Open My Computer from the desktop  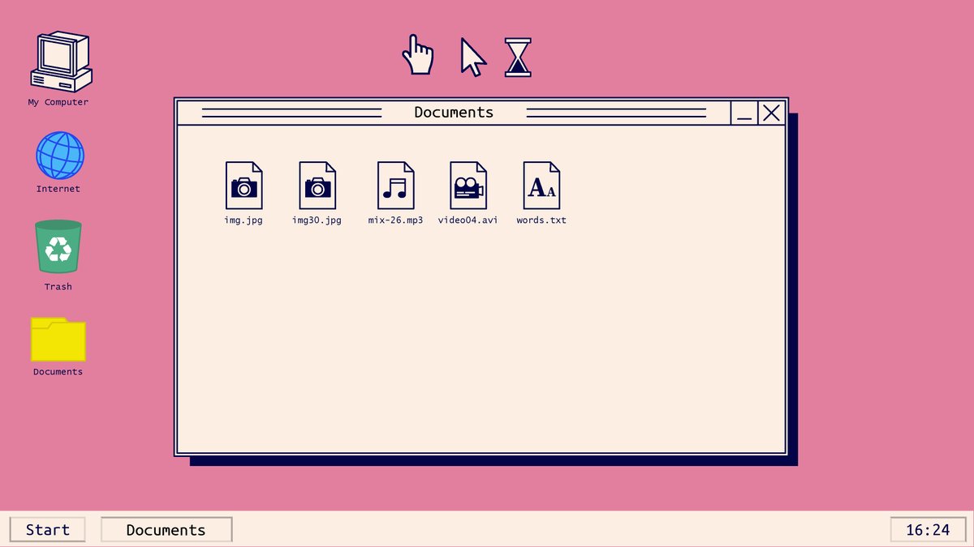[x=58, y=61]
